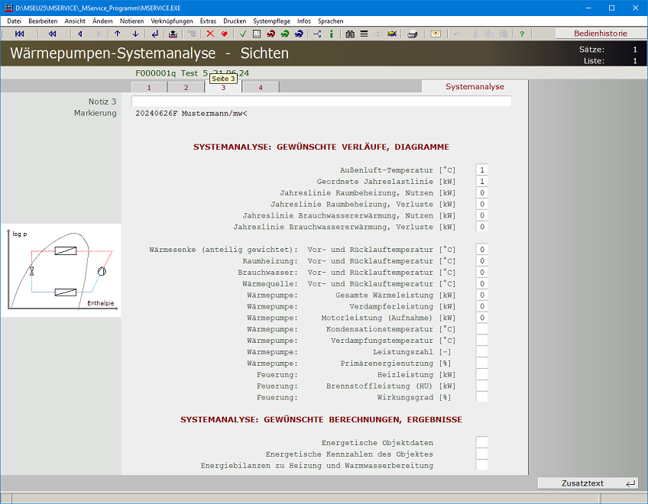Click the envelope mail icon

(436, 34)
